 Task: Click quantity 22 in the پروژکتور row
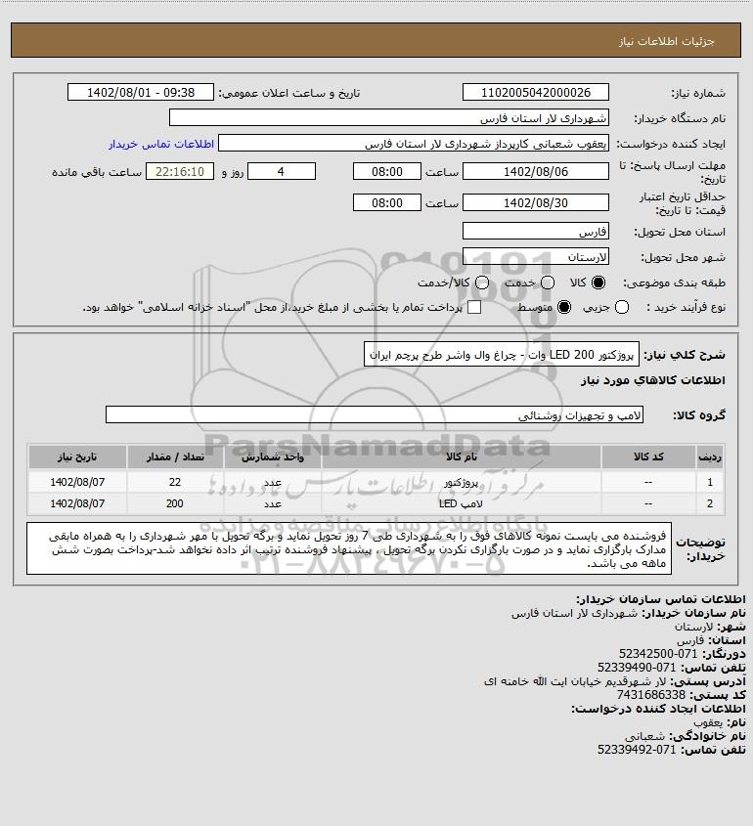[175, 482]
